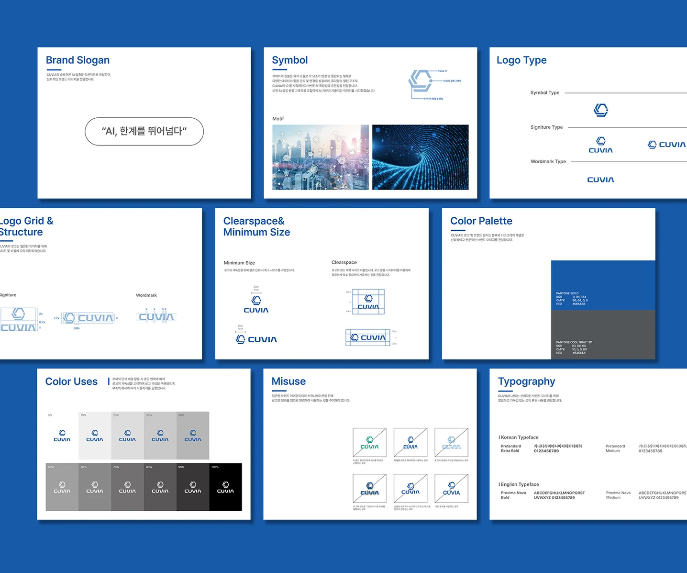The image size is (687, 573).
Task: Click the horizontal clearspace logo diagram
Action: click(x=371, y=337)
